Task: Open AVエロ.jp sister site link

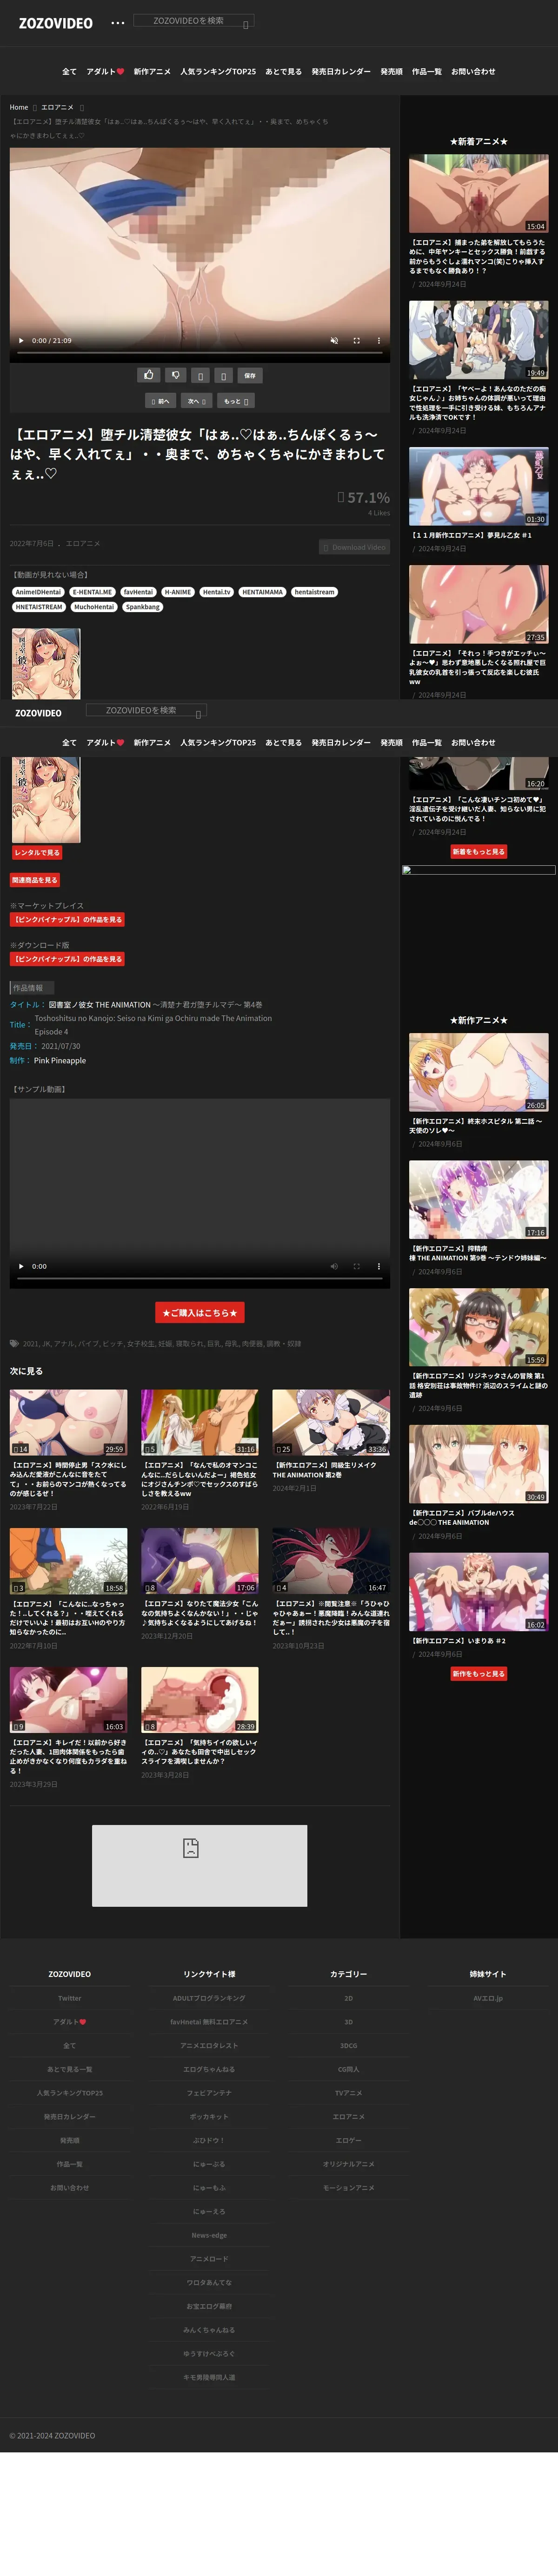Action: point(488,1998)
